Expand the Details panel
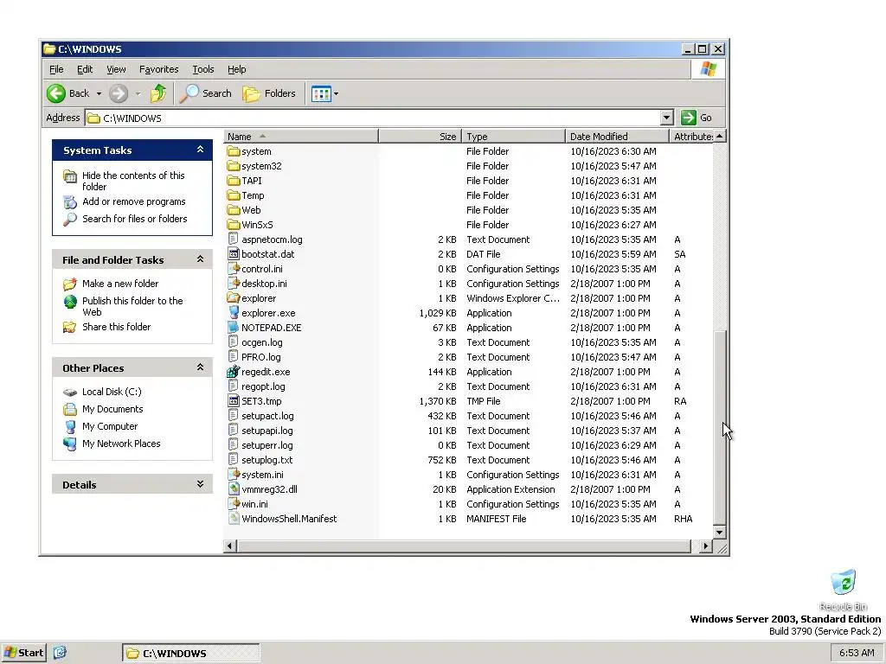886x664 pixels. 200,484
